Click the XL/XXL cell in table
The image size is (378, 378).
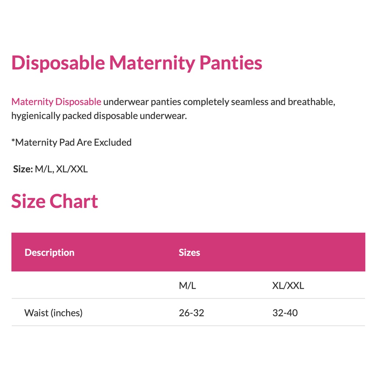[288, 285]
